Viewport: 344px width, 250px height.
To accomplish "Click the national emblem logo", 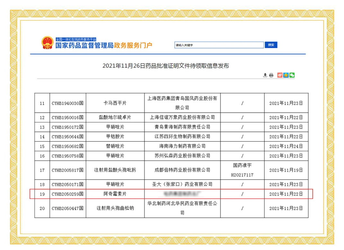I will pyautogui.click(x=48, y=43).
